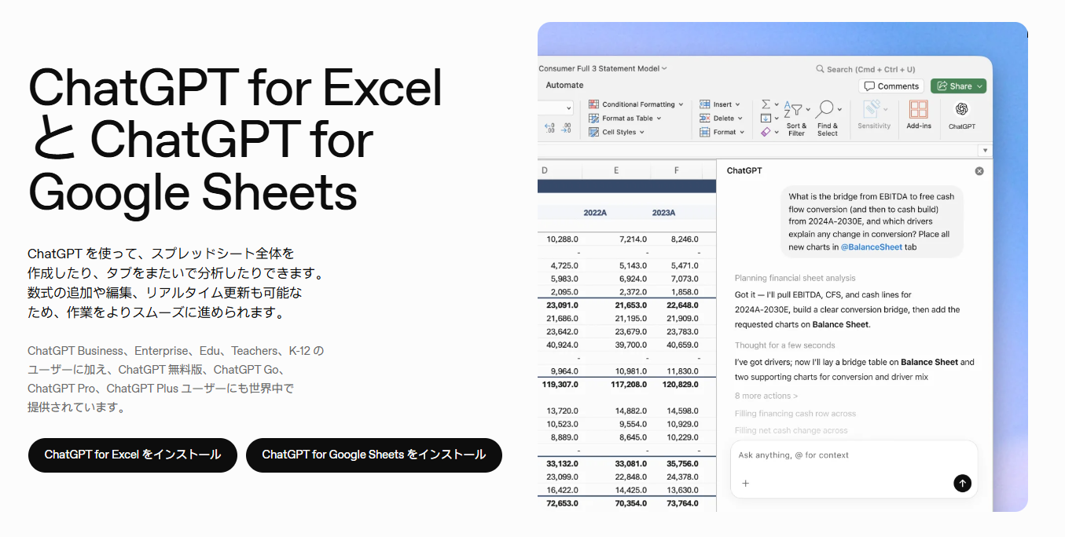The height and width of the screenshot is (537, 1065).
Task: Click the ChatGPT icon in the Excel ribbon
Action: coord(961,109)
